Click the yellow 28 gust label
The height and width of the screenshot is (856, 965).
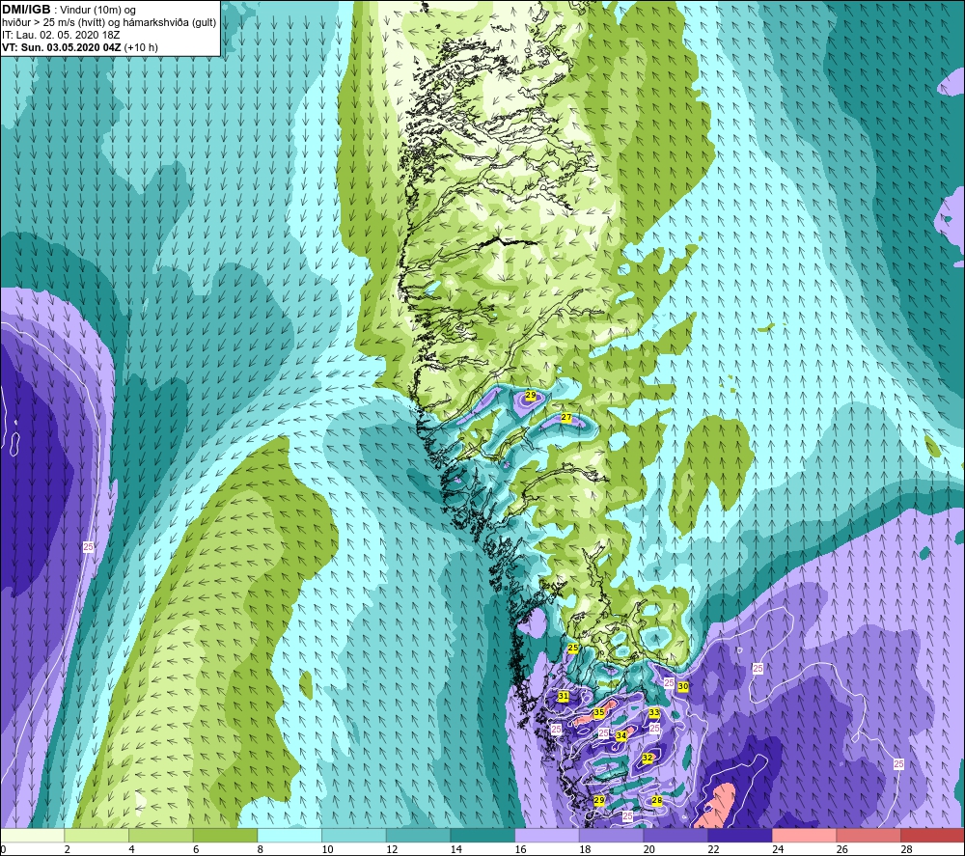click(x=656, y=801)
